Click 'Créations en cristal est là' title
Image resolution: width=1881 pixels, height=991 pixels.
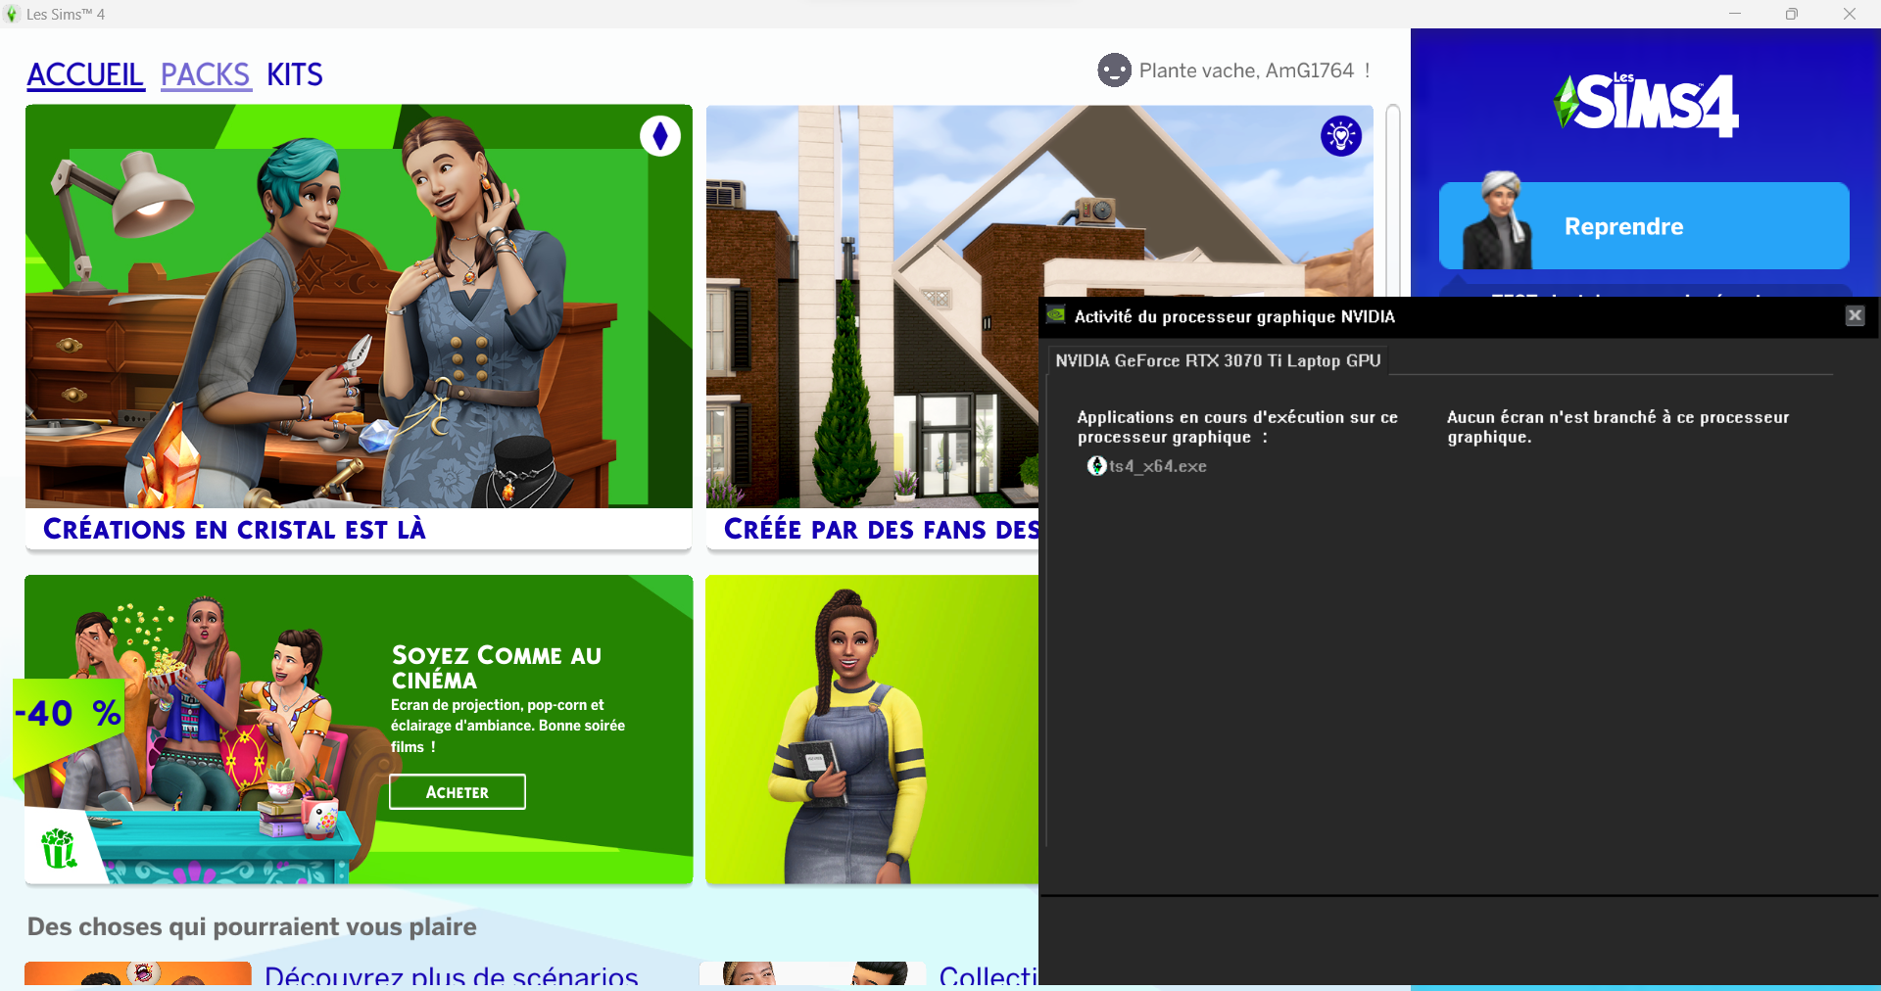[x=235, y=530]
